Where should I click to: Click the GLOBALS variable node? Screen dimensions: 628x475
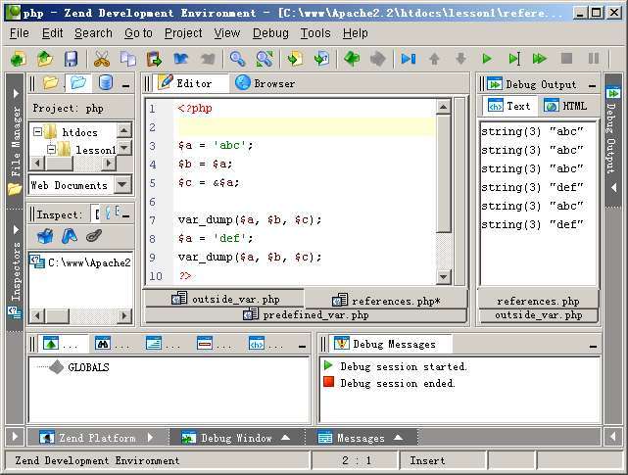[88, 367]
